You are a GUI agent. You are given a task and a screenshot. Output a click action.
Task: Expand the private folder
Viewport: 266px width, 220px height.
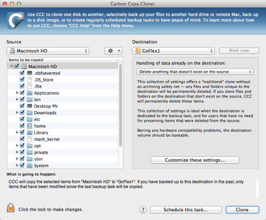(17, 152)
